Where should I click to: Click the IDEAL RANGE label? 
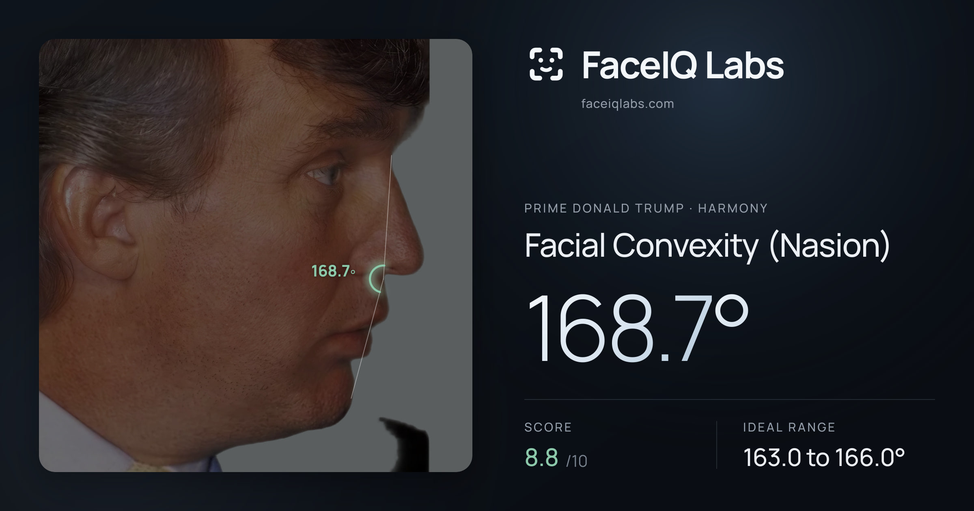pyautogui.click(x=789, y=427)
